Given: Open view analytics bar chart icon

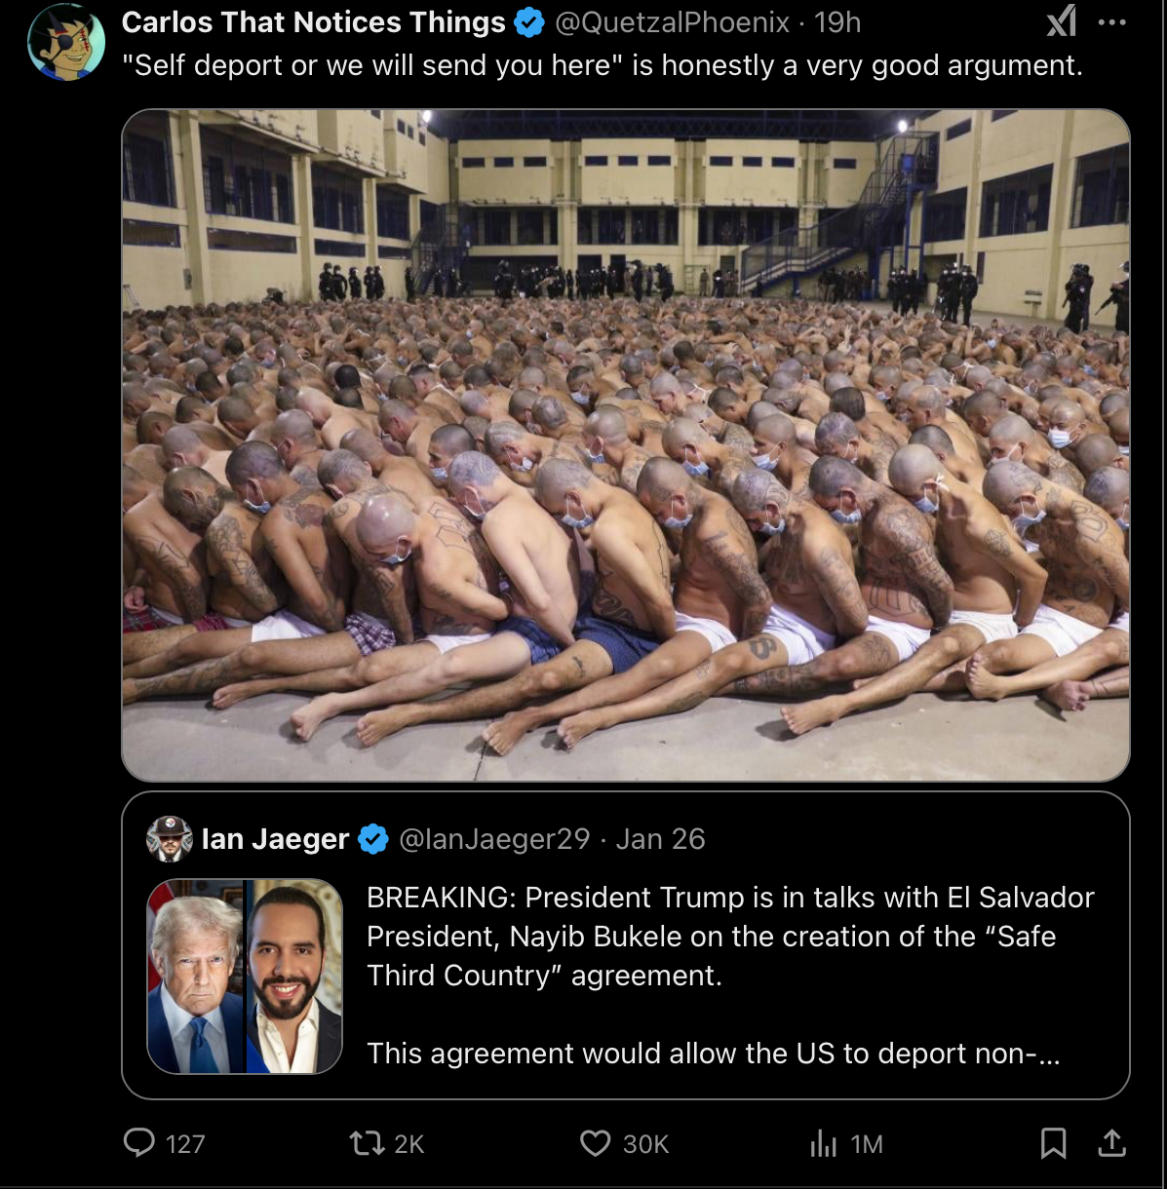Looking at the screenshot, I should click(x=823, y=1143).
